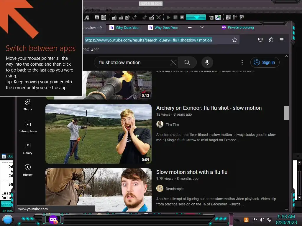
Task: Open the 0:13 cannon video thumbnail
Action: point(117,85)
